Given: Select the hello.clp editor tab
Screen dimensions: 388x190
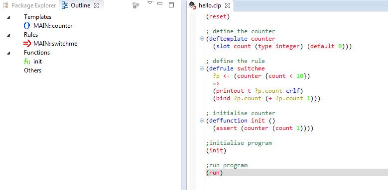Looking at the screenshot, I should point(210,5).
